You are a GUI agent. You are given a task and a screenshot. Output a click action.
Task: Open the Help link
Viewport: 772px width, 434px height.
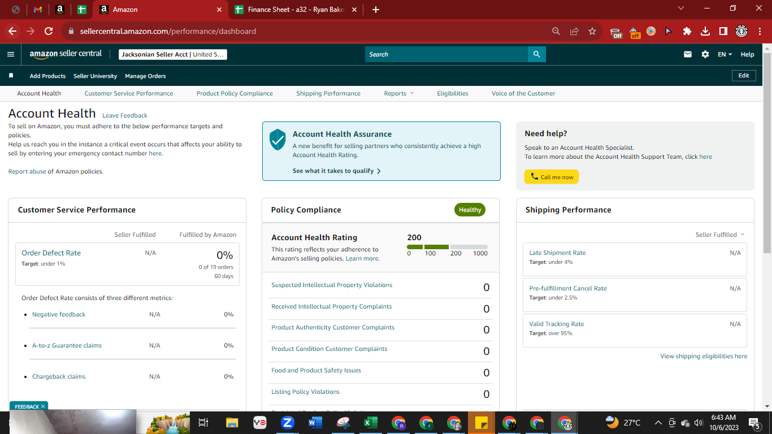point(747,54)
